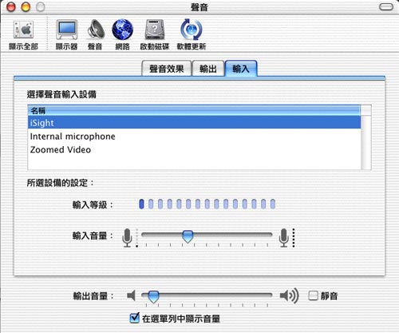The image size is (399, 333).
Task: Select the 輸入 tab
Action: [x=241, y=69]
